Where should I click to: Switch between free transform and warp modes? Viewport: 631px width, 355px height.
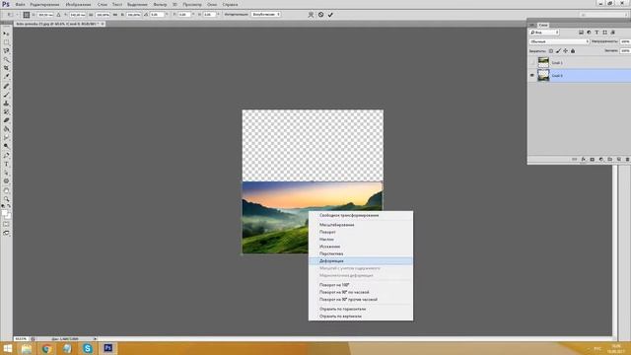[x=311, y=15]
